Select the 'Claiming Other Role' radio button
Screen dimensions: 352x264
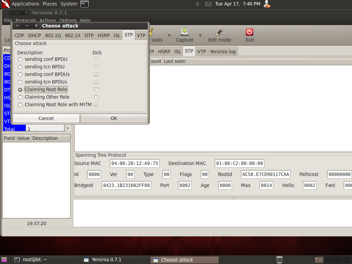click(x=20, y=97)
